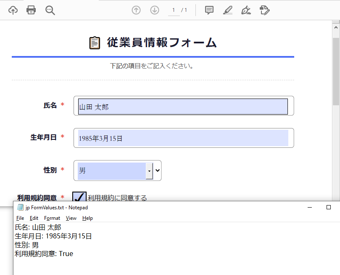This screenshot has height=275, width=340.
Task: Select the highlight text tool
Action: [x=228, y=10]
